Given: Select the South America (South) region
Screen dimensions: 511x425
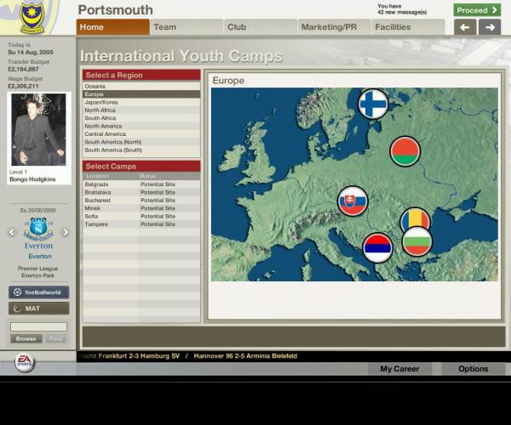Looking at the screenshot, I should click(x=141, y=150).
